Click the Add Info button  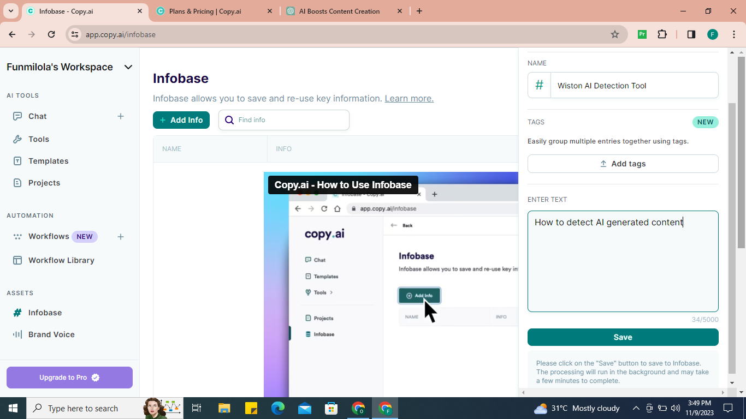point(181,120)
